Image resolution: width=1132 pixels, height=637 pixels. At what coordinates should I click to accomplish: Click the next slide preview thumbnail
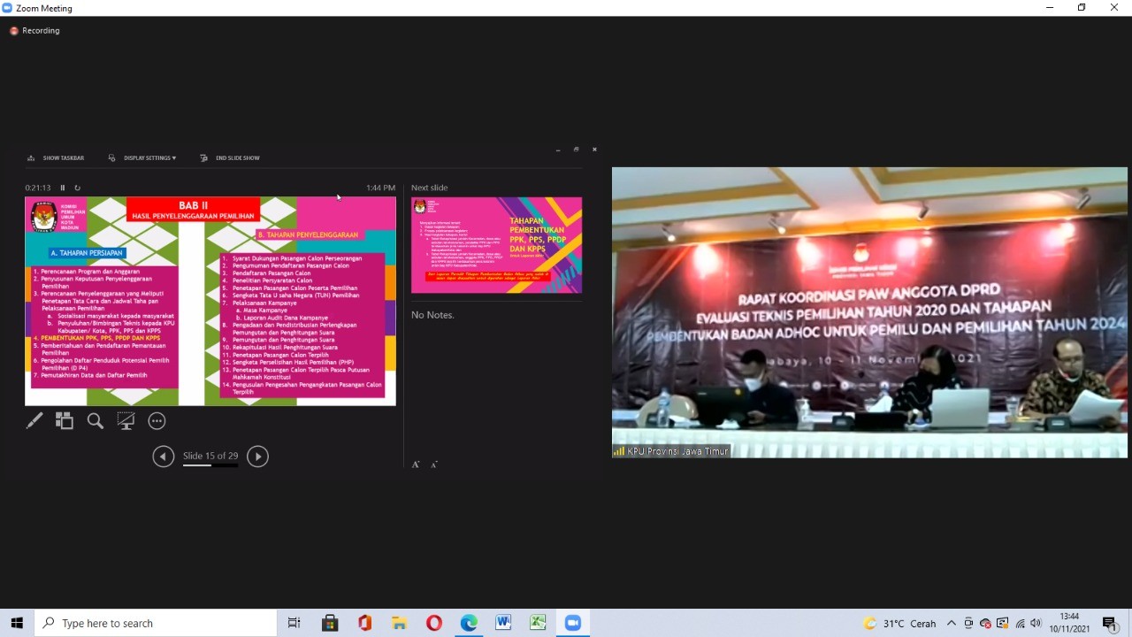(496, 245)
